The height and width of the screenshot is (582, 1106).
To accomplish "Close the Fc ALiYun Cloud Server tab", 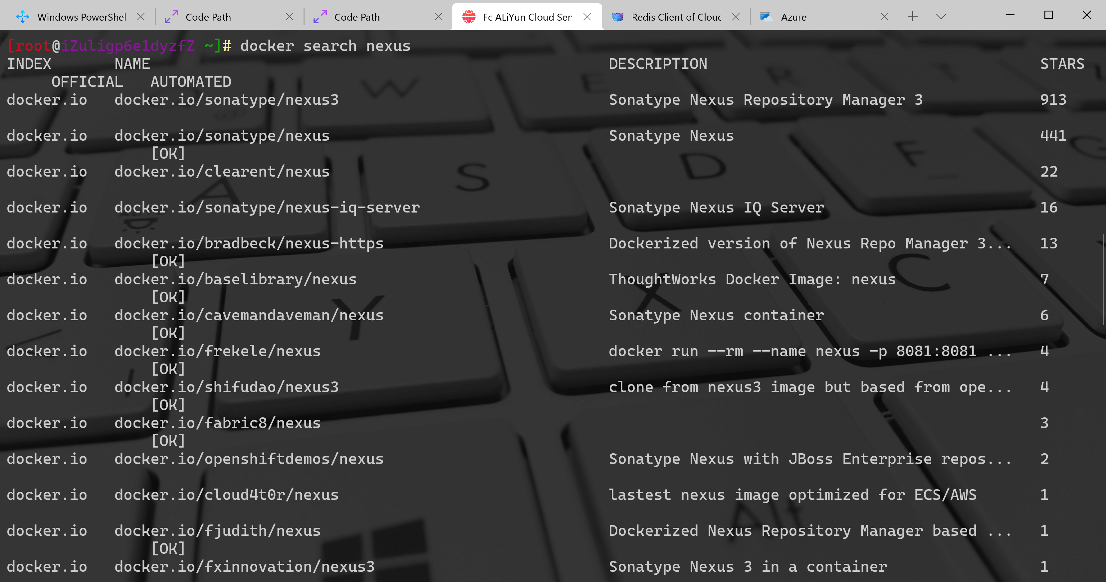I will click(587, 17).
